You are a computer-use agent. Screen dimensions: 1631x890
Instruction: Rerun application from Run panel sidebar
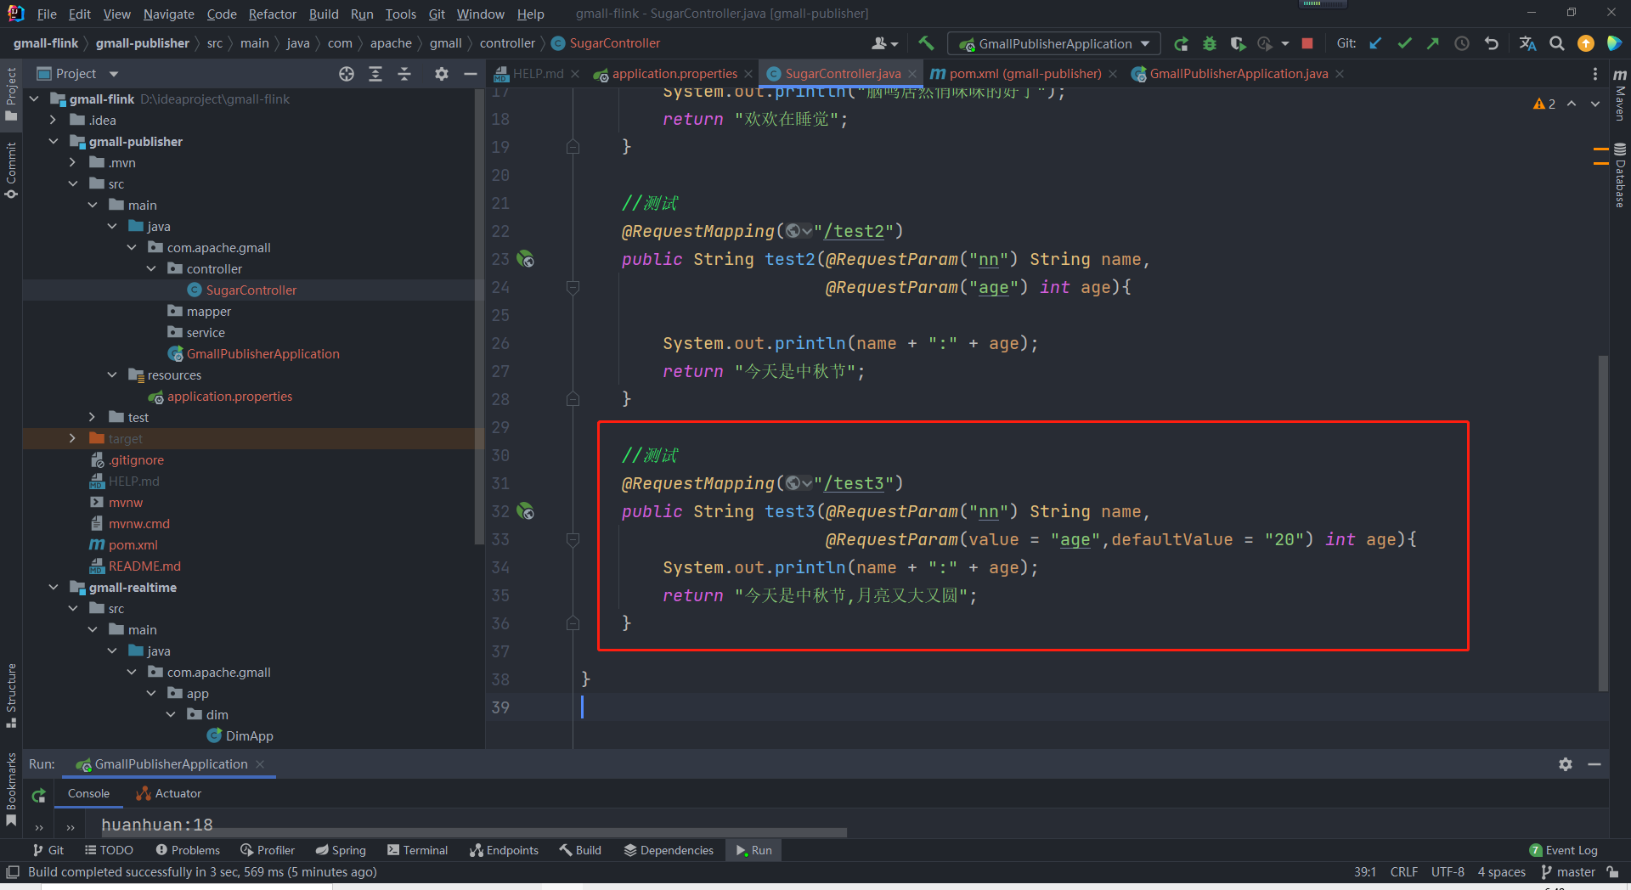click(x=39, y=796)
